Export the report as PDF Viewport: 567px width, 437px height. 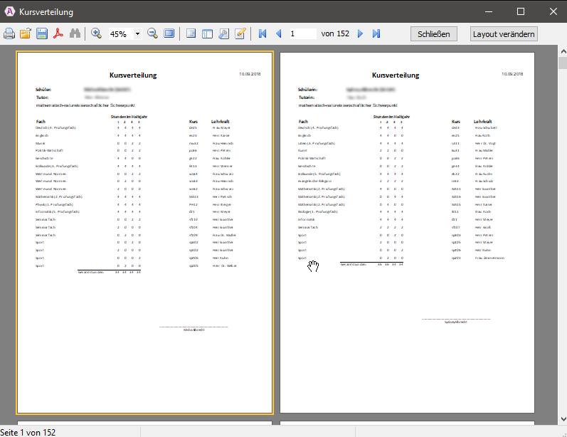click(x=58, y=34)
